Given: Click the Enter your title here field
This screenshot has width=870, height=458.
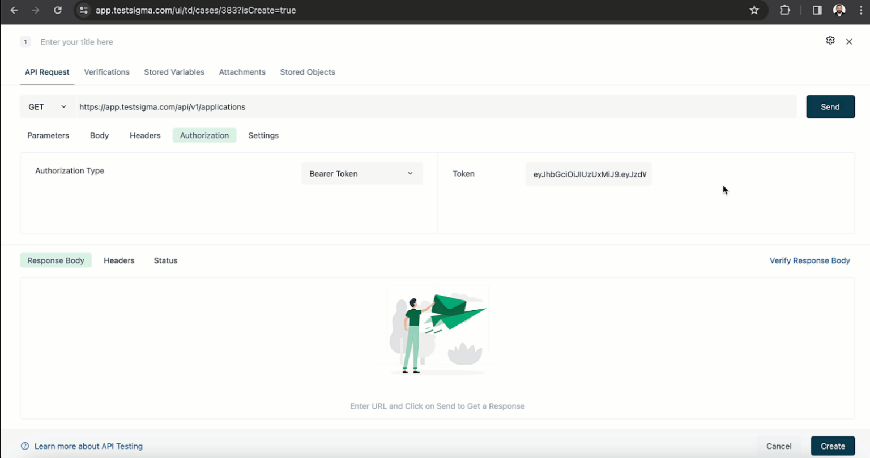Looking at the screenshot, I should click(76, 41).
